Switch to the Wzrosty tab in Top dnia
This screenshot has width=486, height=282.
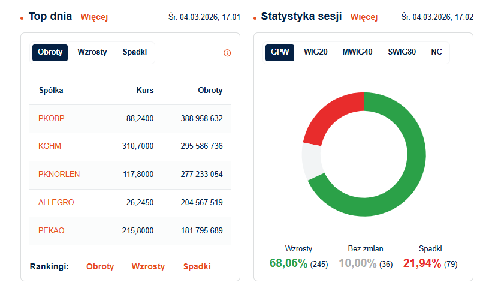click(92, 52)
